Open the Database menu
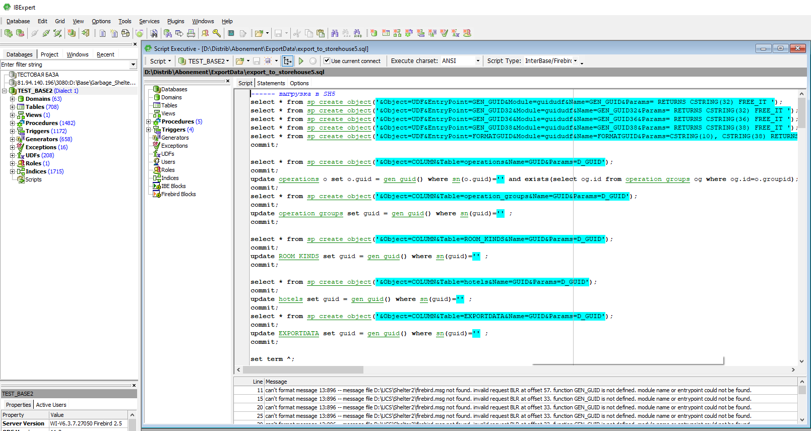Viewport: 811px width, 431px height. pos(18,21)
